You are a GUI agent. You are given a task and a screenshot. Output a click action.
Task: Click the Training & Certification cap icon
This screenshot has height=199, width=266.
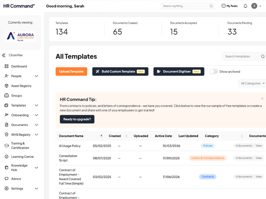6,146
